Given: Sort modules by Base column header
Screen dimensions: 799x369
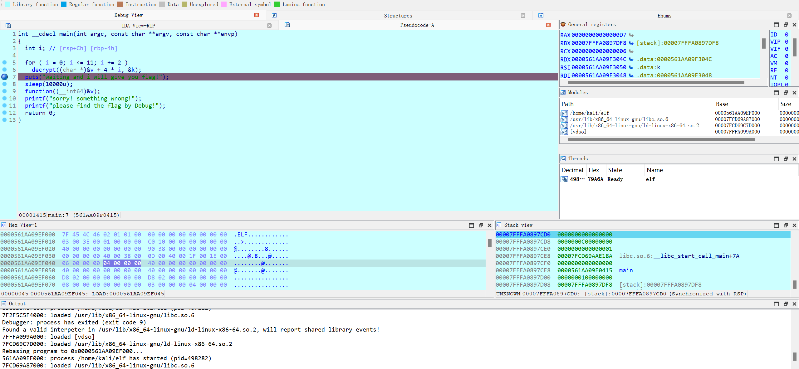Looking at the screenshot, I should click(722, 104).
